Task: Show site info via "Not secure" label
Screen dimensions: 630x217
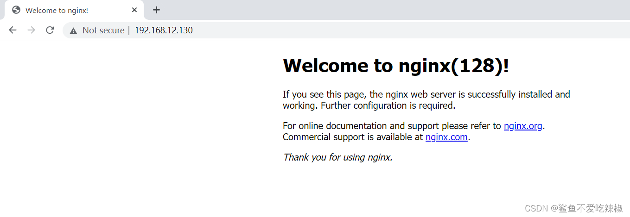Action: (x=103, y=31)
